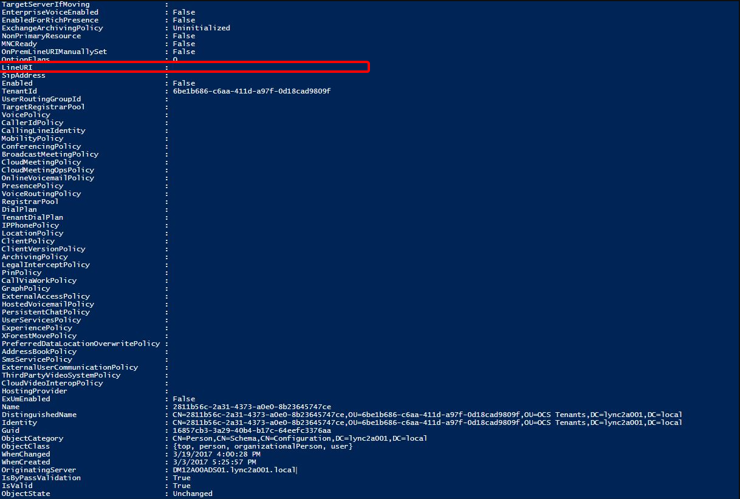The image size is (740, 499).
Task: Click the VoiceRoutingPolicy property name
Action: (x=41, y=194)
